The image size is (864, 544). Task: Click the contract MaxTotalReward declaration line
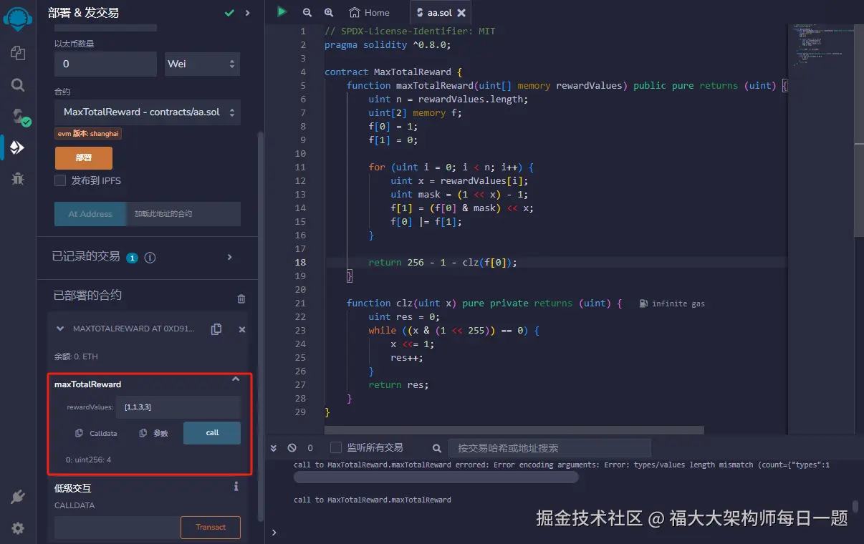tap(393, 72)
